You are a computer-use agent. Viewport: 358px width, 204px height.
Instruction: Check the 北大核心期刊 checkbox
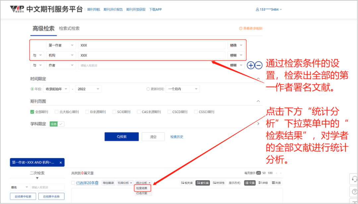point(57,112)
